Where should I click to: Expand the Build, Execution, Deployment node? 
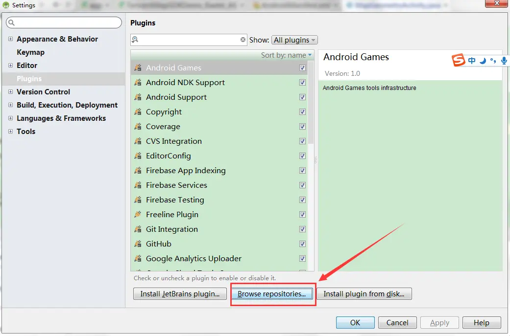coord(10,105)
